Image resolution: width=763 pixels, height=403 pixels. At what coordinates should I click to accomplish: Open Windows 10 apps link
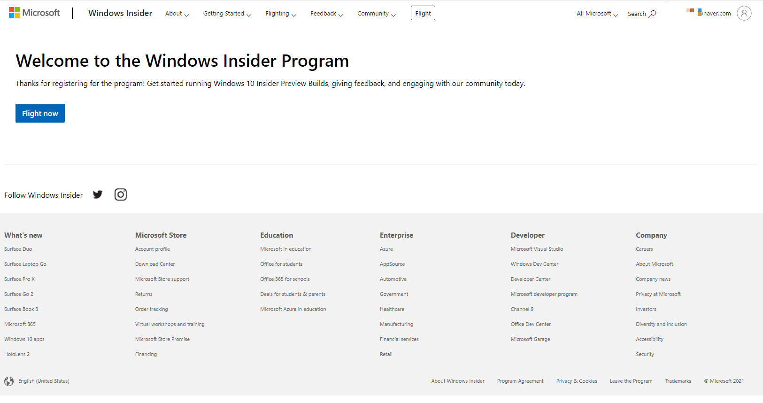[24, 339]
